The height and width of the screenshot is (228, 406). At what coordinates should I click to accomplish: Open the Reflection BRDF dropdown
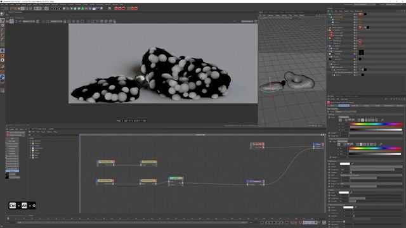pos(371,175)
